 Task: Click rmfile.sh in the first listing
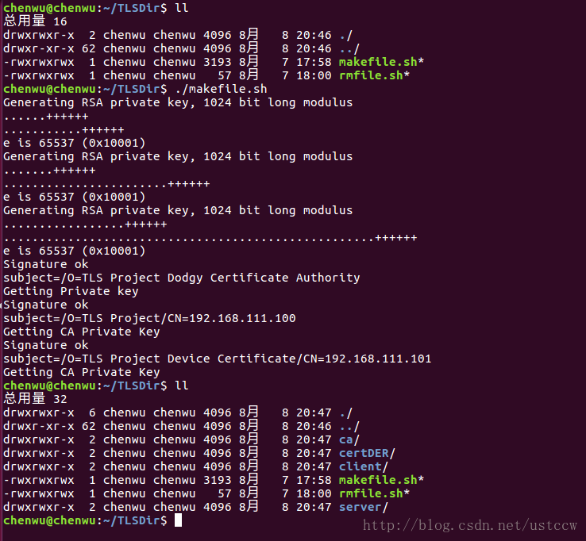372,75
